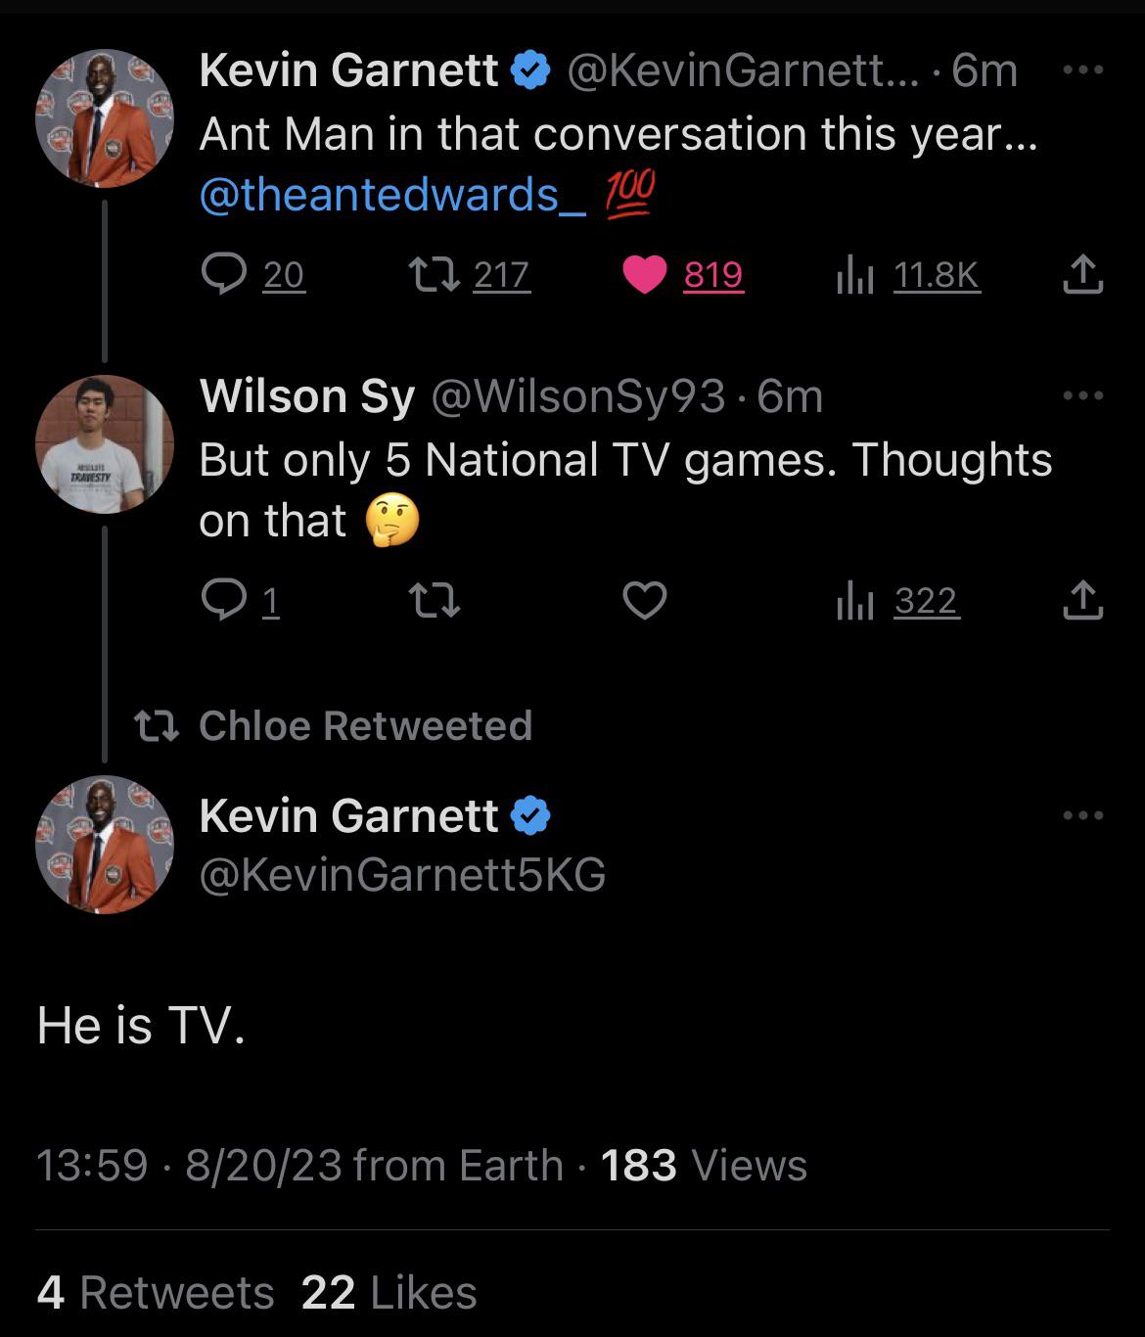Image resolution: width=1145 pixels, height=1337 pixels.
Task: View the 22 Likes list
Action: 389,1292
